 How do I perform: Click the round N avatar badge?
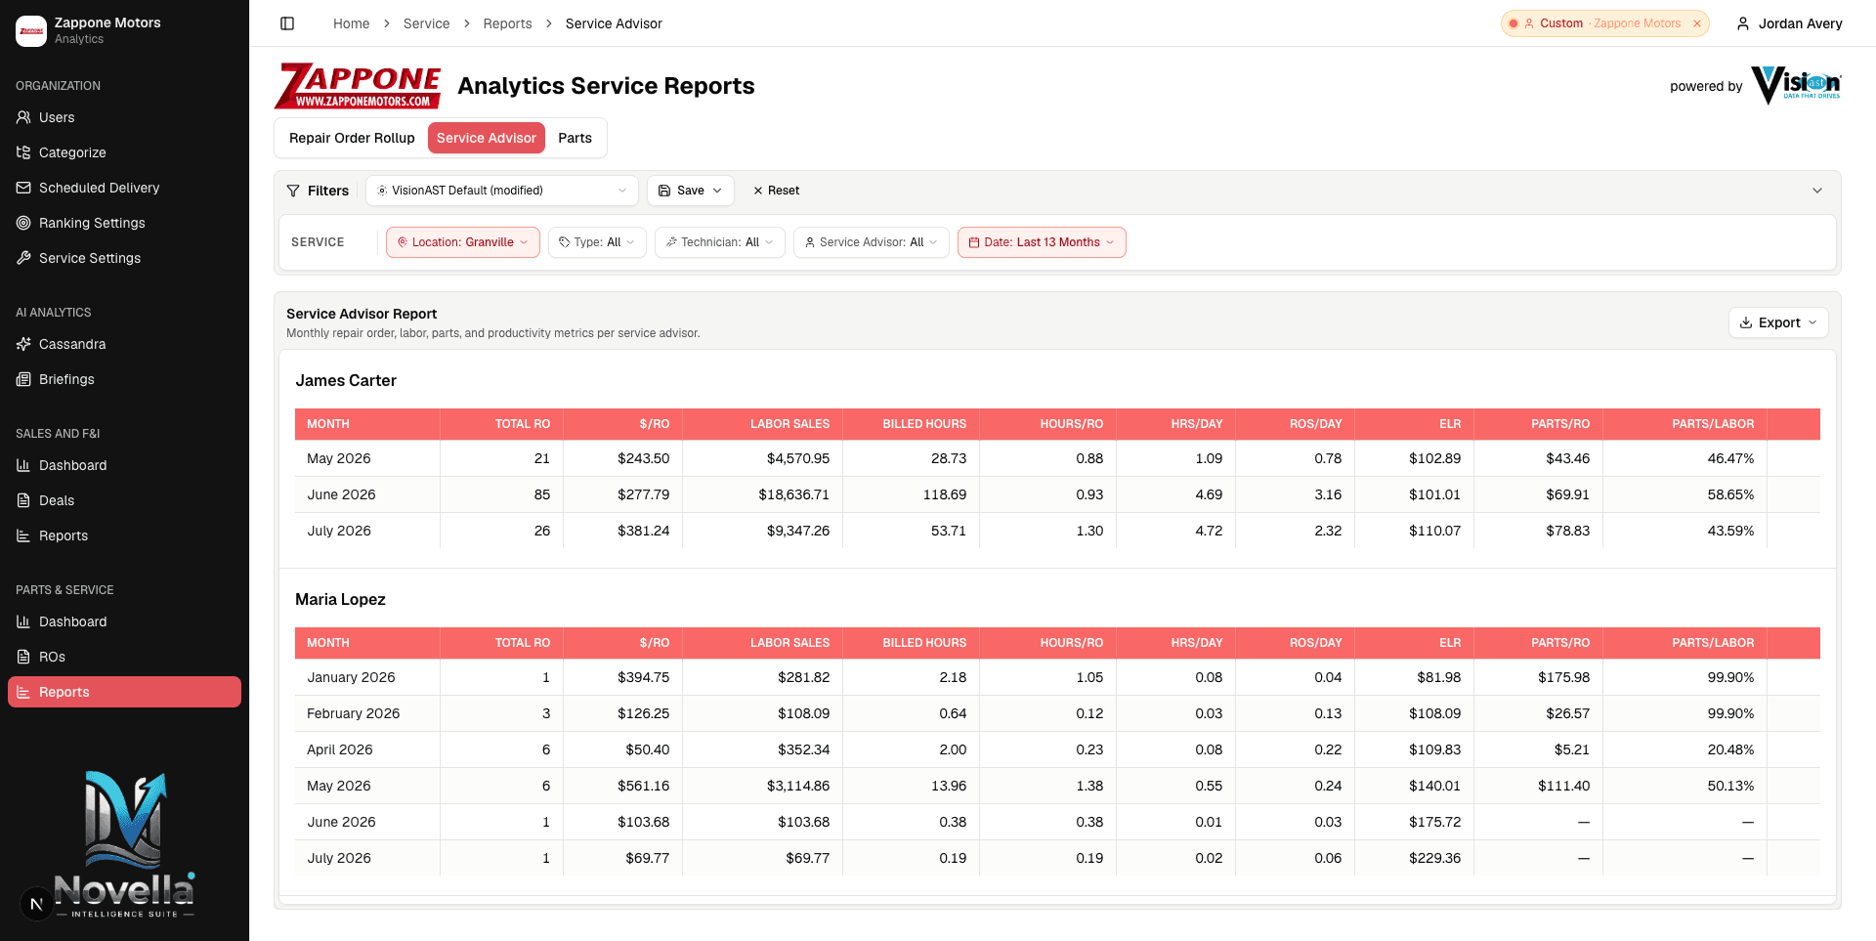coord(36,904)
